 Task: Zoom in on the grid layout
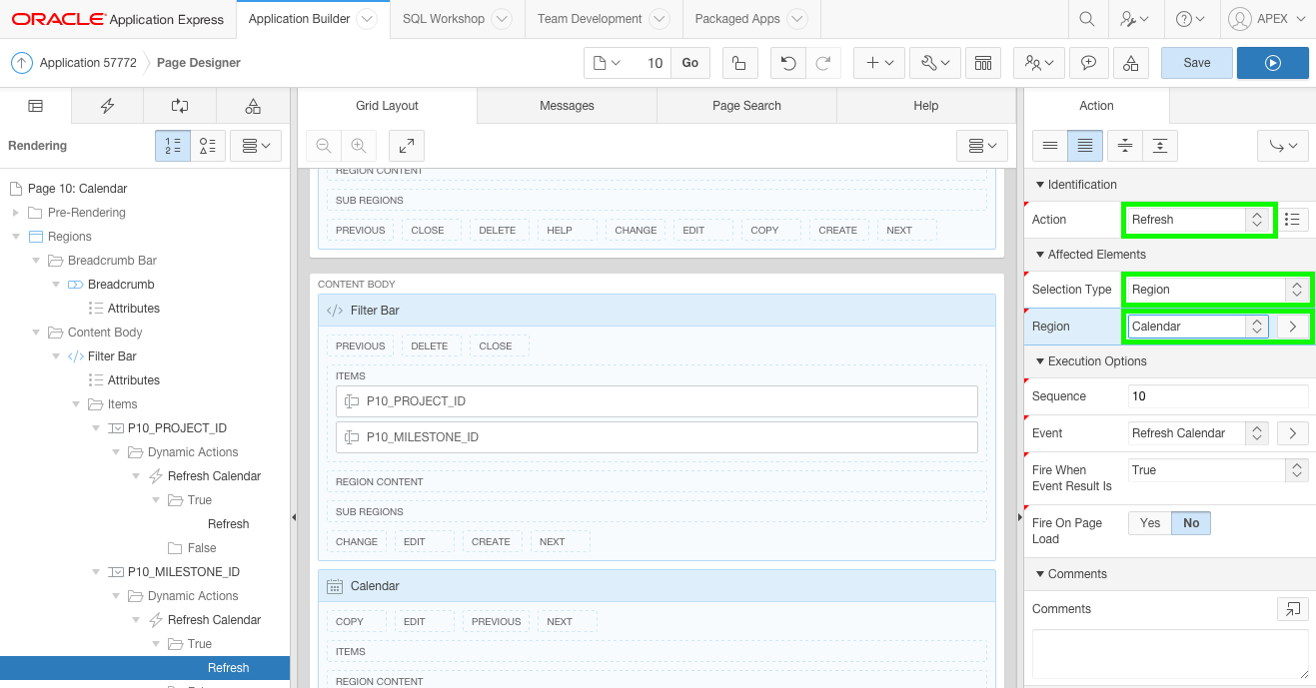coord(358,146)
